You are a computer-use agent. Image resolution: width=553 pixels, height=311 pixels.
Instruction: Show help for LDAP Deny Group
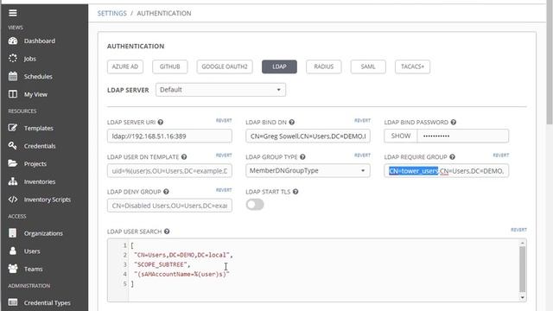[166, 192]
